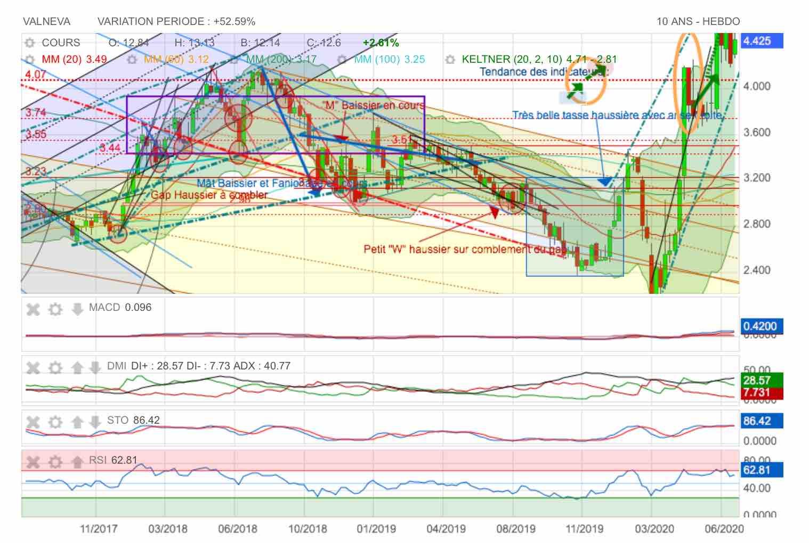The width and height of the screenshot is (809, 543).
Task: Click the MM (60) 3.12 legend
Action: pos(176,59)
